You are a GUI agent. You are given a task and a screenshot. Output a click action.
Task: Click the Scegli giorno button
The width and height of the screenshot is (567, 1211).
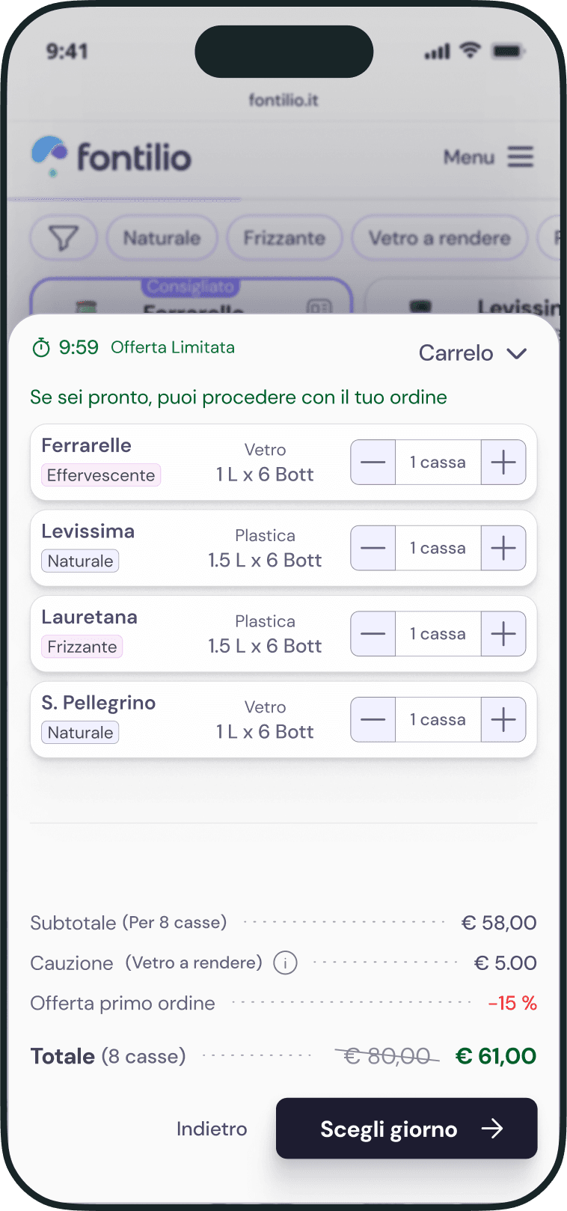[x=407, y=1129]
